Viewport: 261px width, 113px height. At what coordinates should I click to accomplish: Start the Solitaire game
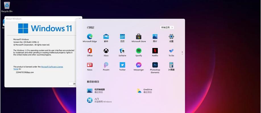pyautogui.click(x=122, y=52)
